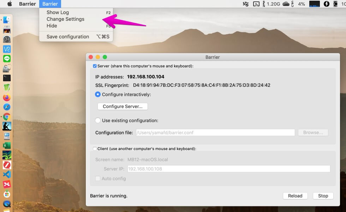Open the Apple menu
Screen dimensions: 346x212
point(10,4)
